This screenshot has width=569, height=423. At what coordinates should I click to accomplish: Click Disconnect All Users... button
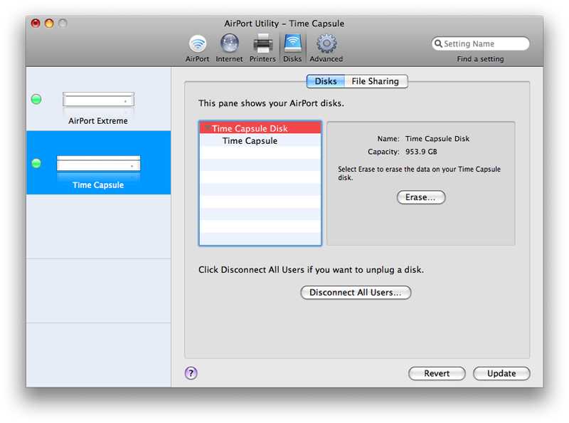pos(356,293)
